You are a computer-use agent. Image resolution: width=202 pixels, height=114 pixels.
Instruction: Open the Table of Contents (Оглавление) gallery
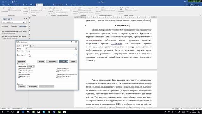4,10
